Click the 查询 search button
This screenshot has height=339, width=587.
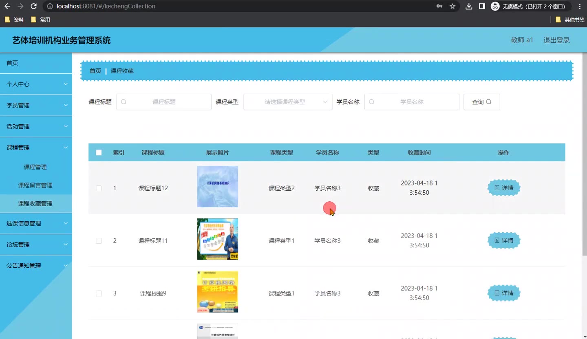click(481, 102)
